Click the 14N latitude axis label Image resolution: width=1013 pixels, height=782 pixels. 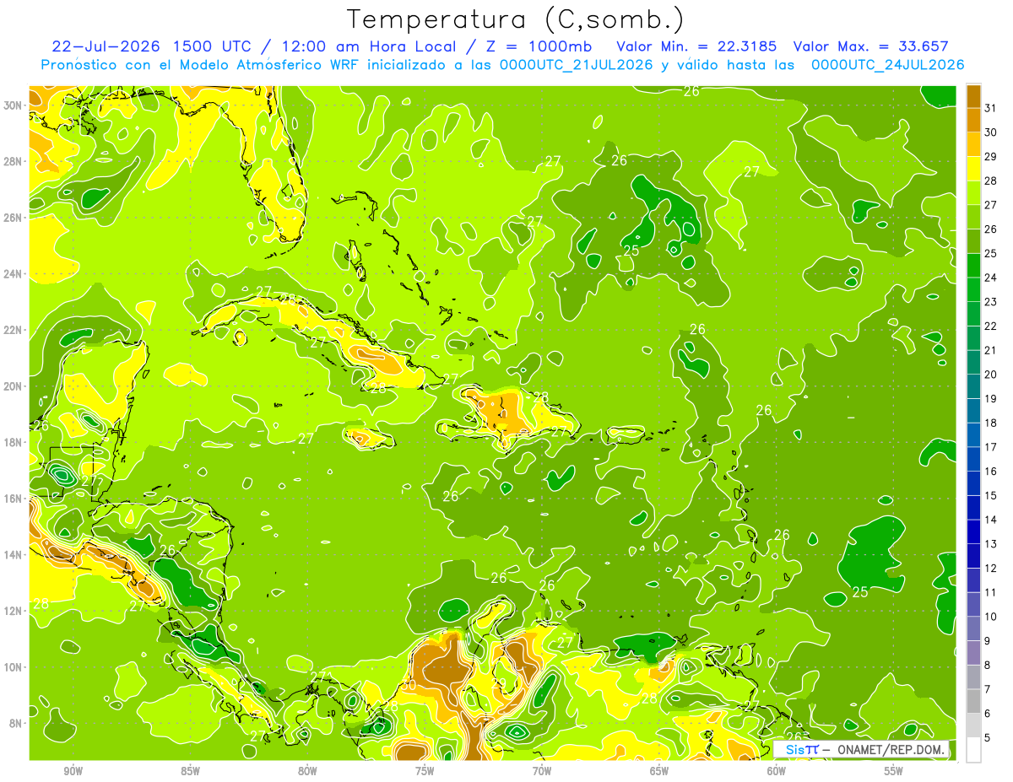pos(14,554)
